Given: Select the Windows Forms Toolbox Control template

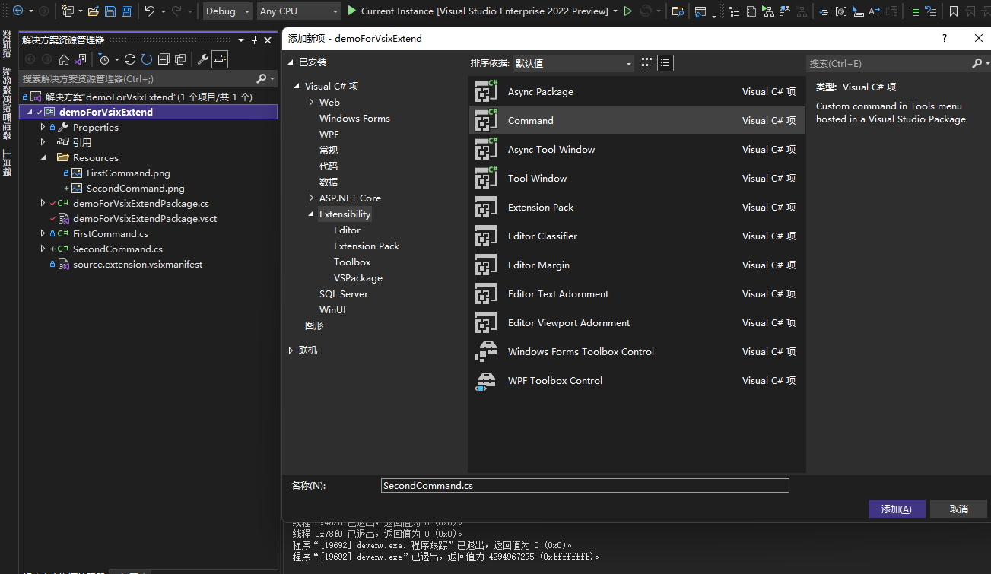Looking at the screenshot, I should click(x=636, y=351).
